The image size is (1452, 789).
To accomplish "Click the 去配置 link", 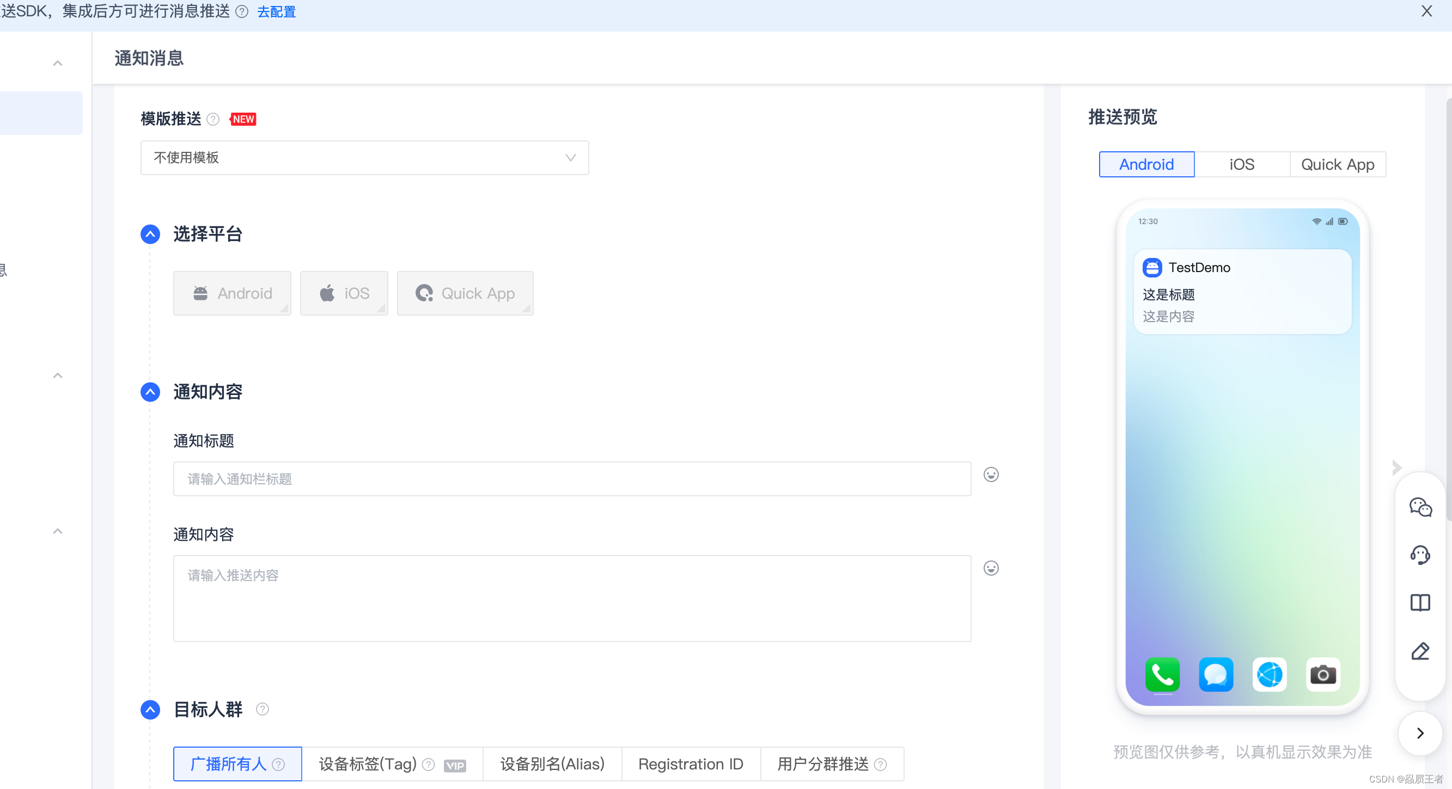I will point(276,12).
